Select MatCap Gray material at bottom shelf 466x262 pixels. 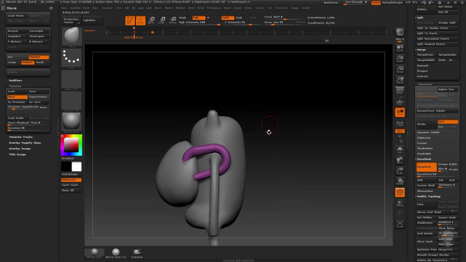(94, 253)
